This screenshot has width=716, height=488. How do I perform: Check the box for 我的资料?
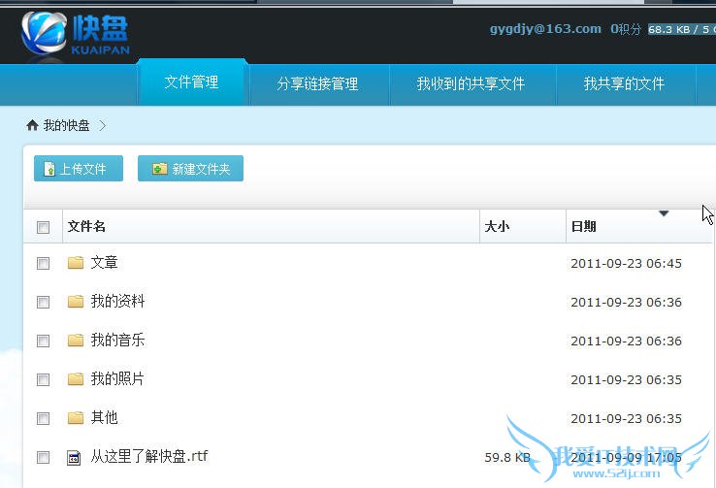pyautogui.click(x=43, y=302)
